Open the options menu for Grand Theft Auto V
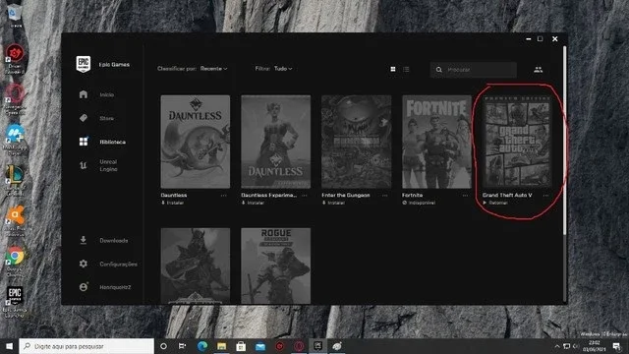Screen dimensions: 629x354 tap(545, 196)
